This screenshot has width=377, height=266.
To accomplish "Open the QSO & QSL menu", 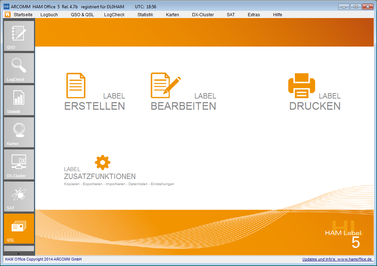I will pos(82,15).
